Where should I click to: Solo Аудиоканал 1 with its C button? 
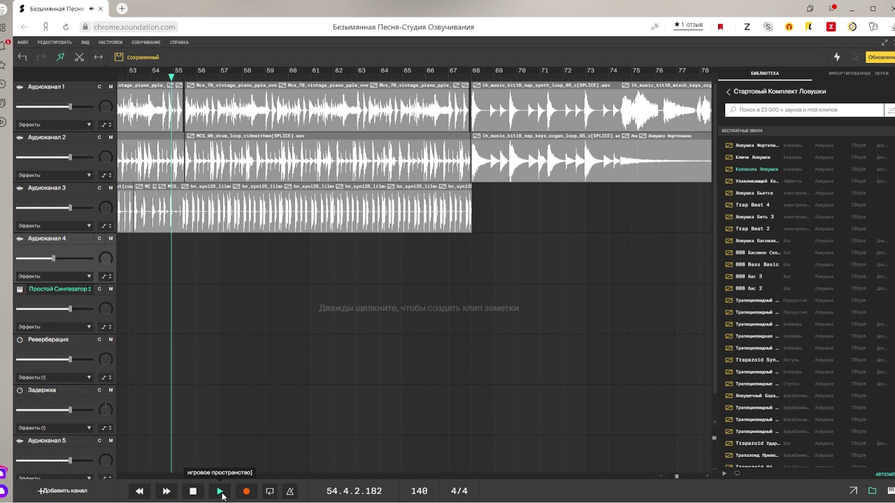coord(99,87)
